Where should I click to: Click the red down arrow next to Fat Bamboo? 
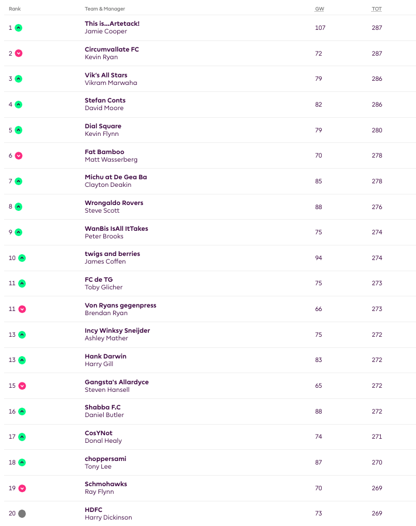point(18,156)
